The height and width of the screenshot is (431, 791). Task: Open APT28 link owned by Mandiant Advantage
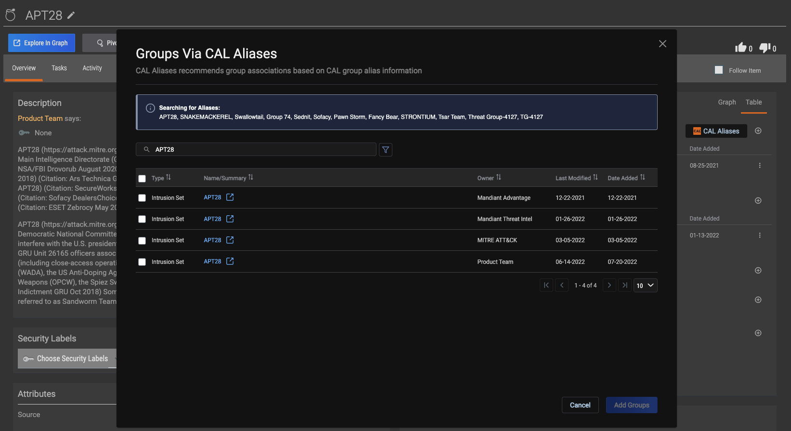pyautogui.click(x=212, y=197)
